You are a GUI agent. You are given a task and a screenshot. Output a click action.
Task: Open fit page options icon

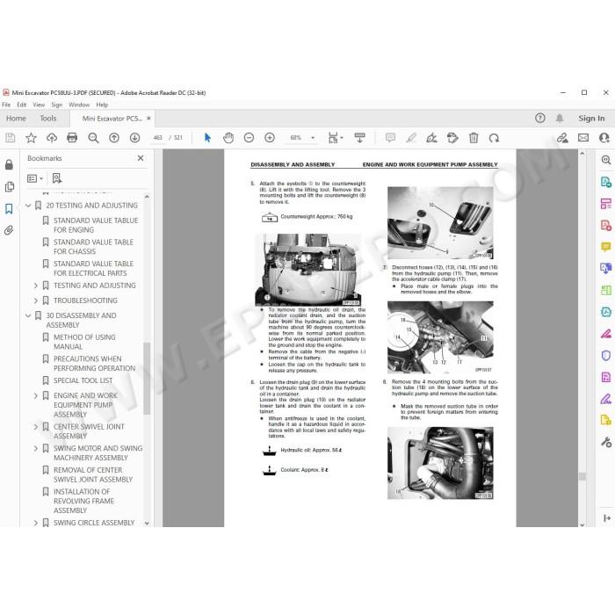click(x=335, y=138)
